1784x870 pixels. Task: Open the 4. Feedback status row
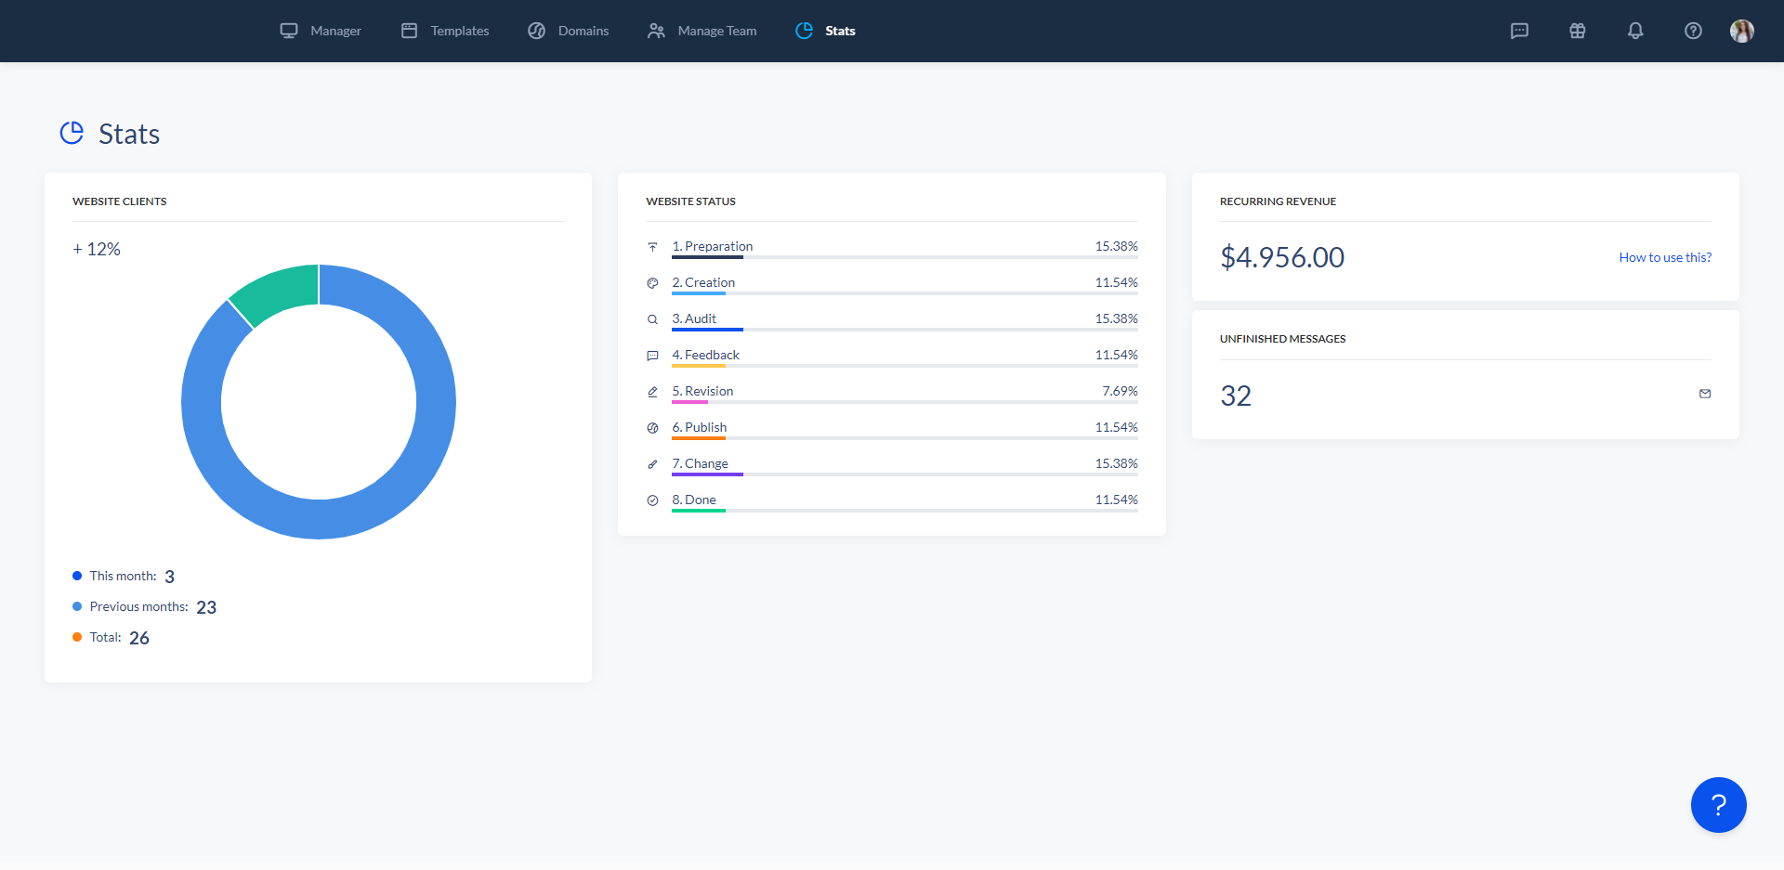click(705, 355)
